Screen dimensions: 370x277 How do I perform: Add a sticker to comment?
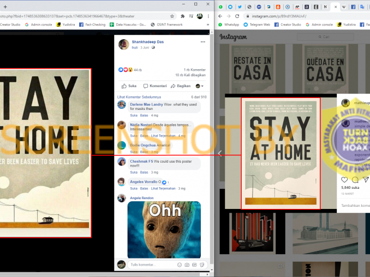click(x=202, y=265)
